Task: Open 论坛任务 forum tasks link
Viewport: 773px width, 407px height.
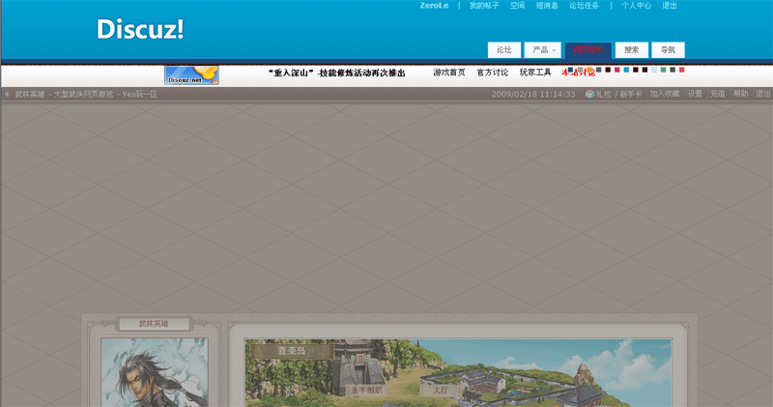Action: tap(585, 6)
